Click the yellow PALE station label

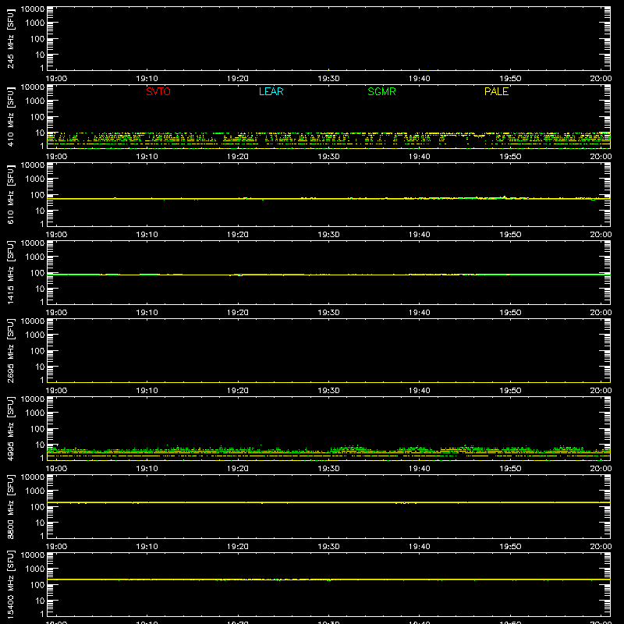496,91
